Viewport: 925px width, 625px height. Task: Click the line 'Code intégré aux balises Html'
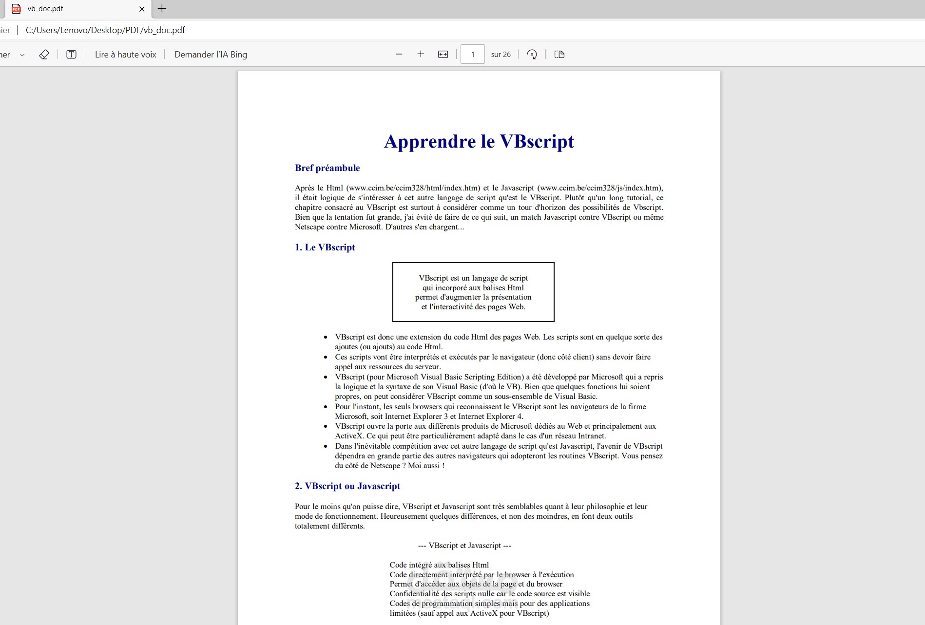[x=439, y=565]
